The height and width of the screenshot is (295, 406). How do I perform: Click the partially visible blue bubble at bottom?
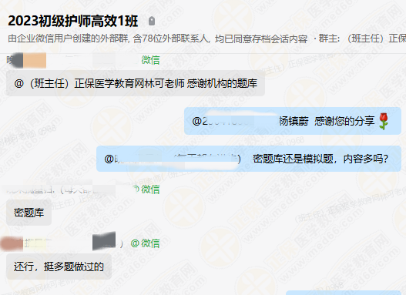(x=344, y=293)
